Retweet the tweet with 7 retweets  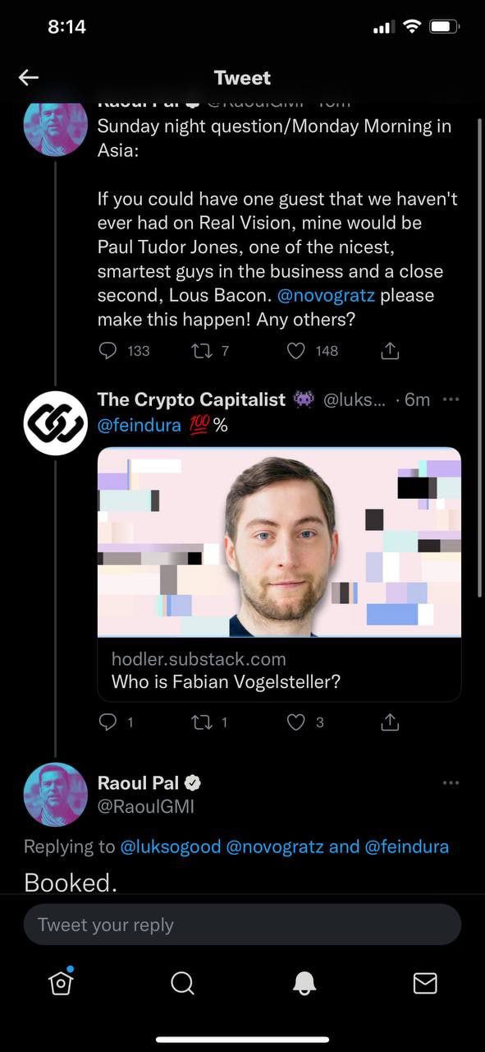[201, 351]
